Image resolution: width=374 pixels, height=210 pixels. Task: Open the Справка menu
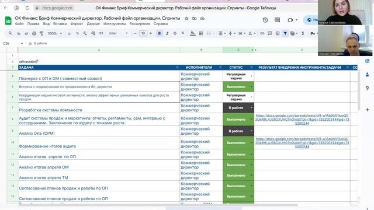[161, 24]
